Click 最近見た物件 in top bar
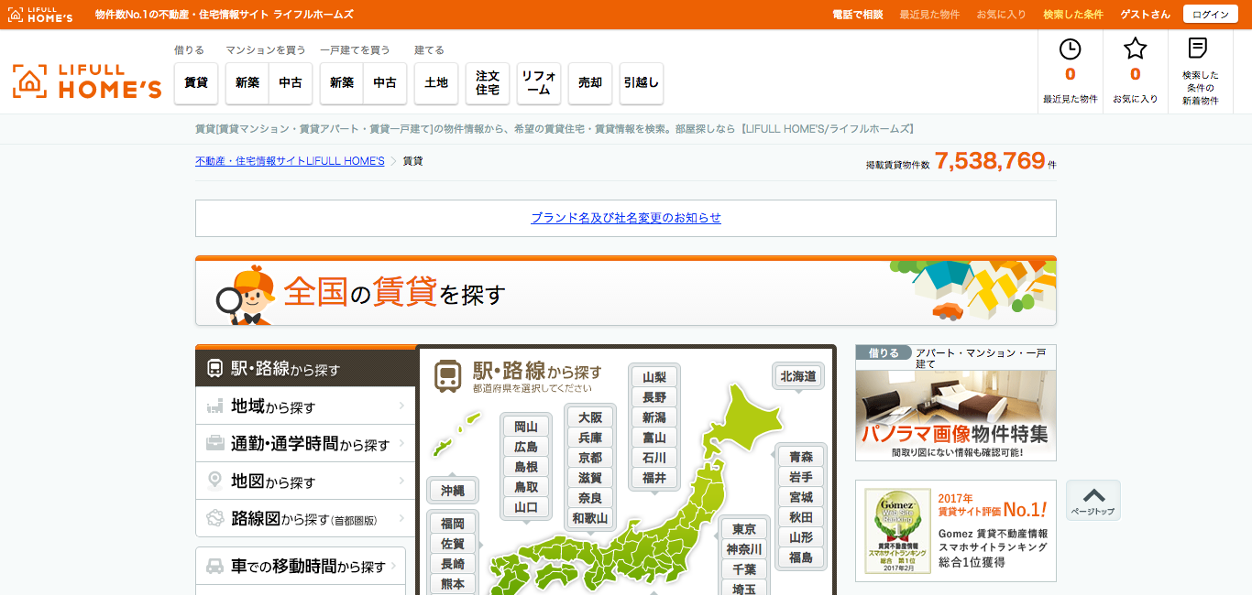The image size is (1252, 595). (929, 15)
